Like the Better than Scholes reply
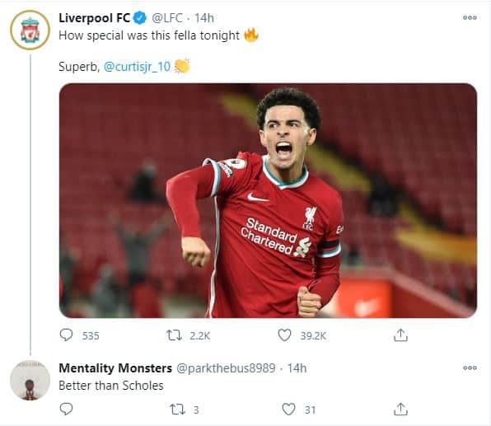 click(288, 409)
